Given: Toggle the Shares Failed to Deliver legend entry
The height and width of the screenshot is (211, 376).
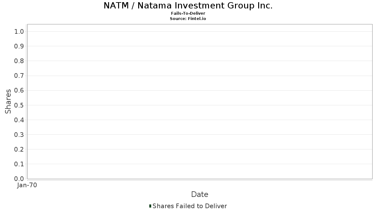Looking at the screenshot, I should [x=190, y=206].
